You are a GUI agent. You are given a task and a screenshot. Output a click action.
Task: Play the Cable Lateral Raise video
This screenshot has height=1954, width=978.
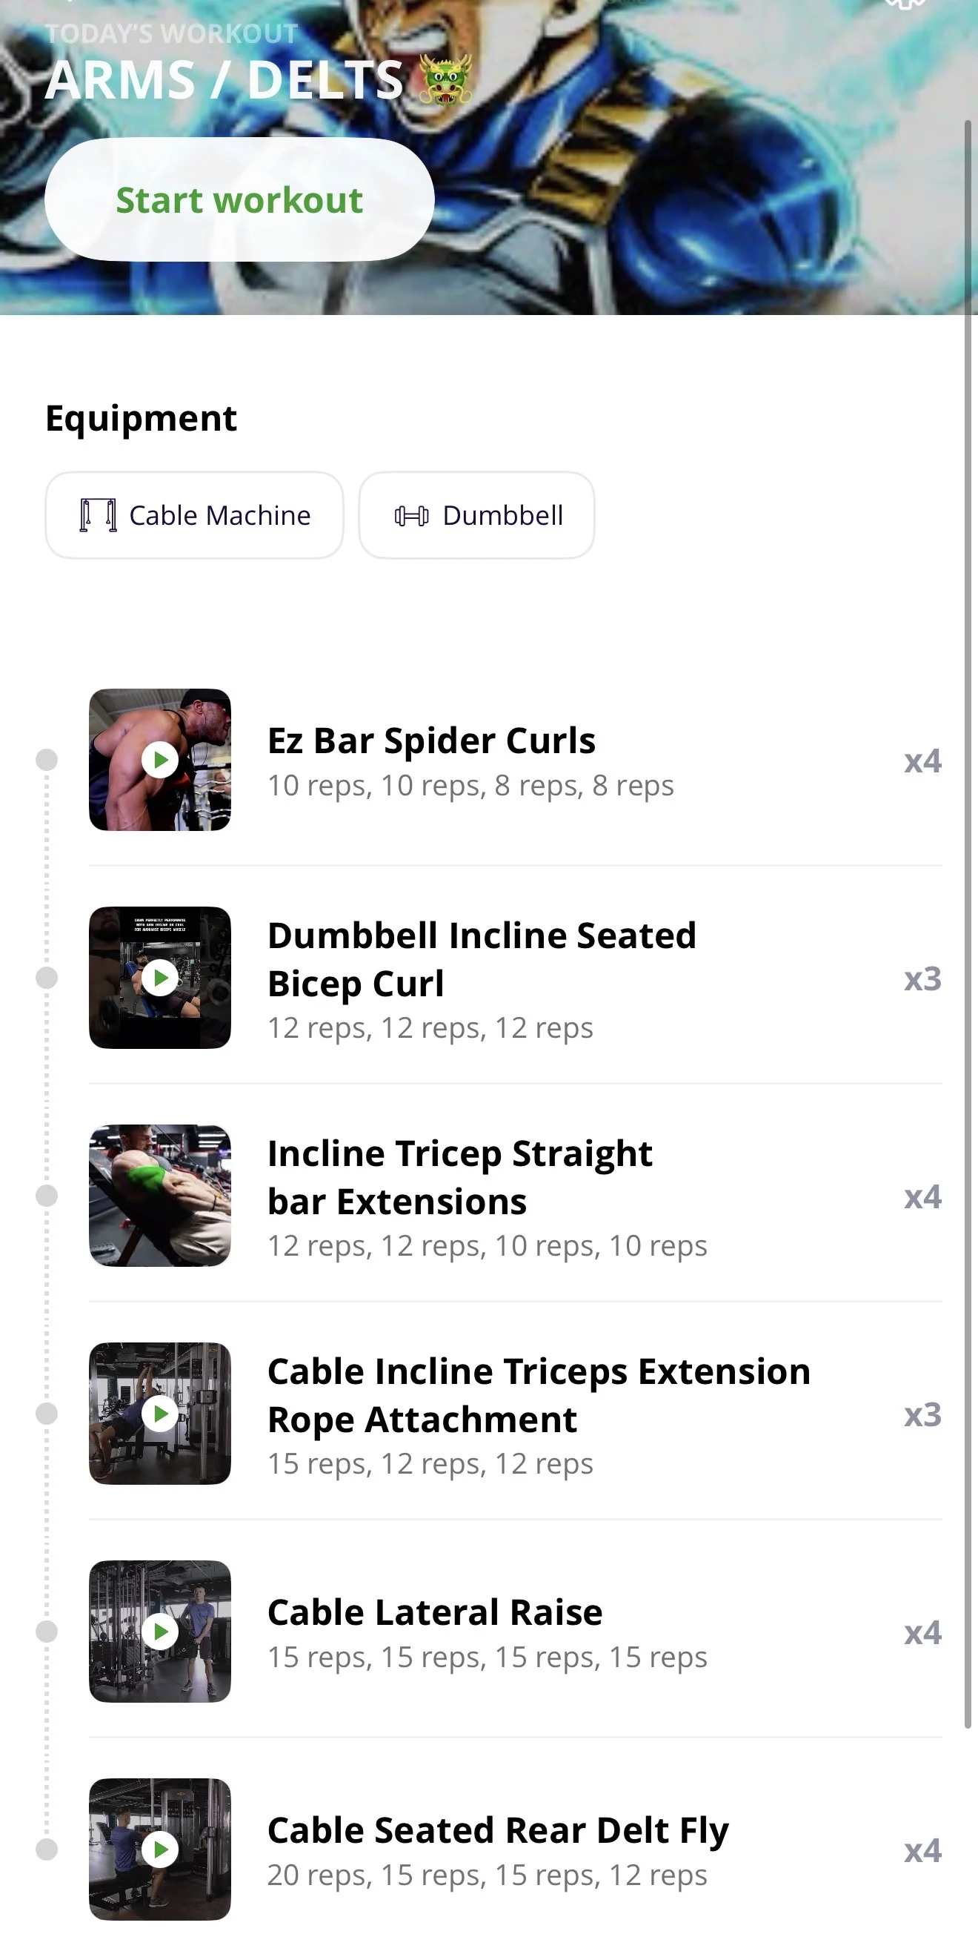[160, 1631]
